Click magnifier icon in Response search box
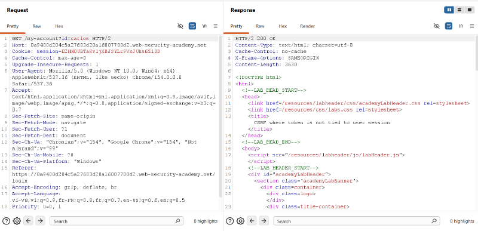The width and height of the screenshot is (478, 231). pyautogui.click(x=434, y=221)
